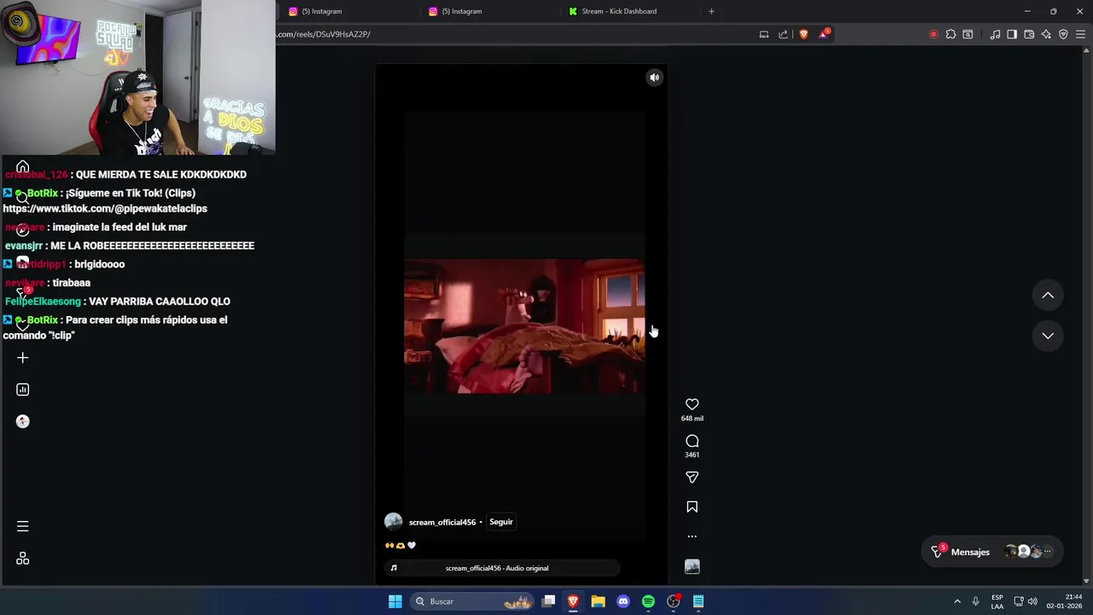Go to the previous reel with up chevron
Image resolution: width=1093 pixels, height=615 pixels.
tap(1048, 296)
